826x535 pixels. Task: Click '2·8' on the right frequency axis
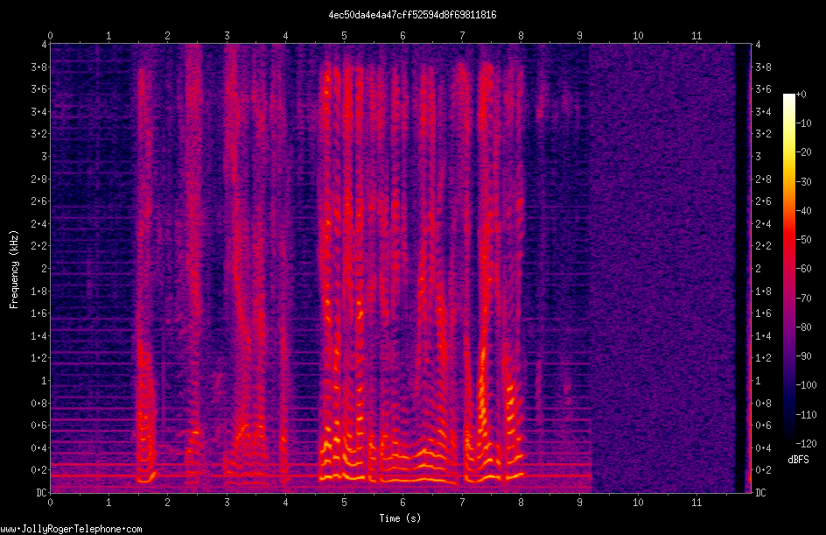point(763,180)
